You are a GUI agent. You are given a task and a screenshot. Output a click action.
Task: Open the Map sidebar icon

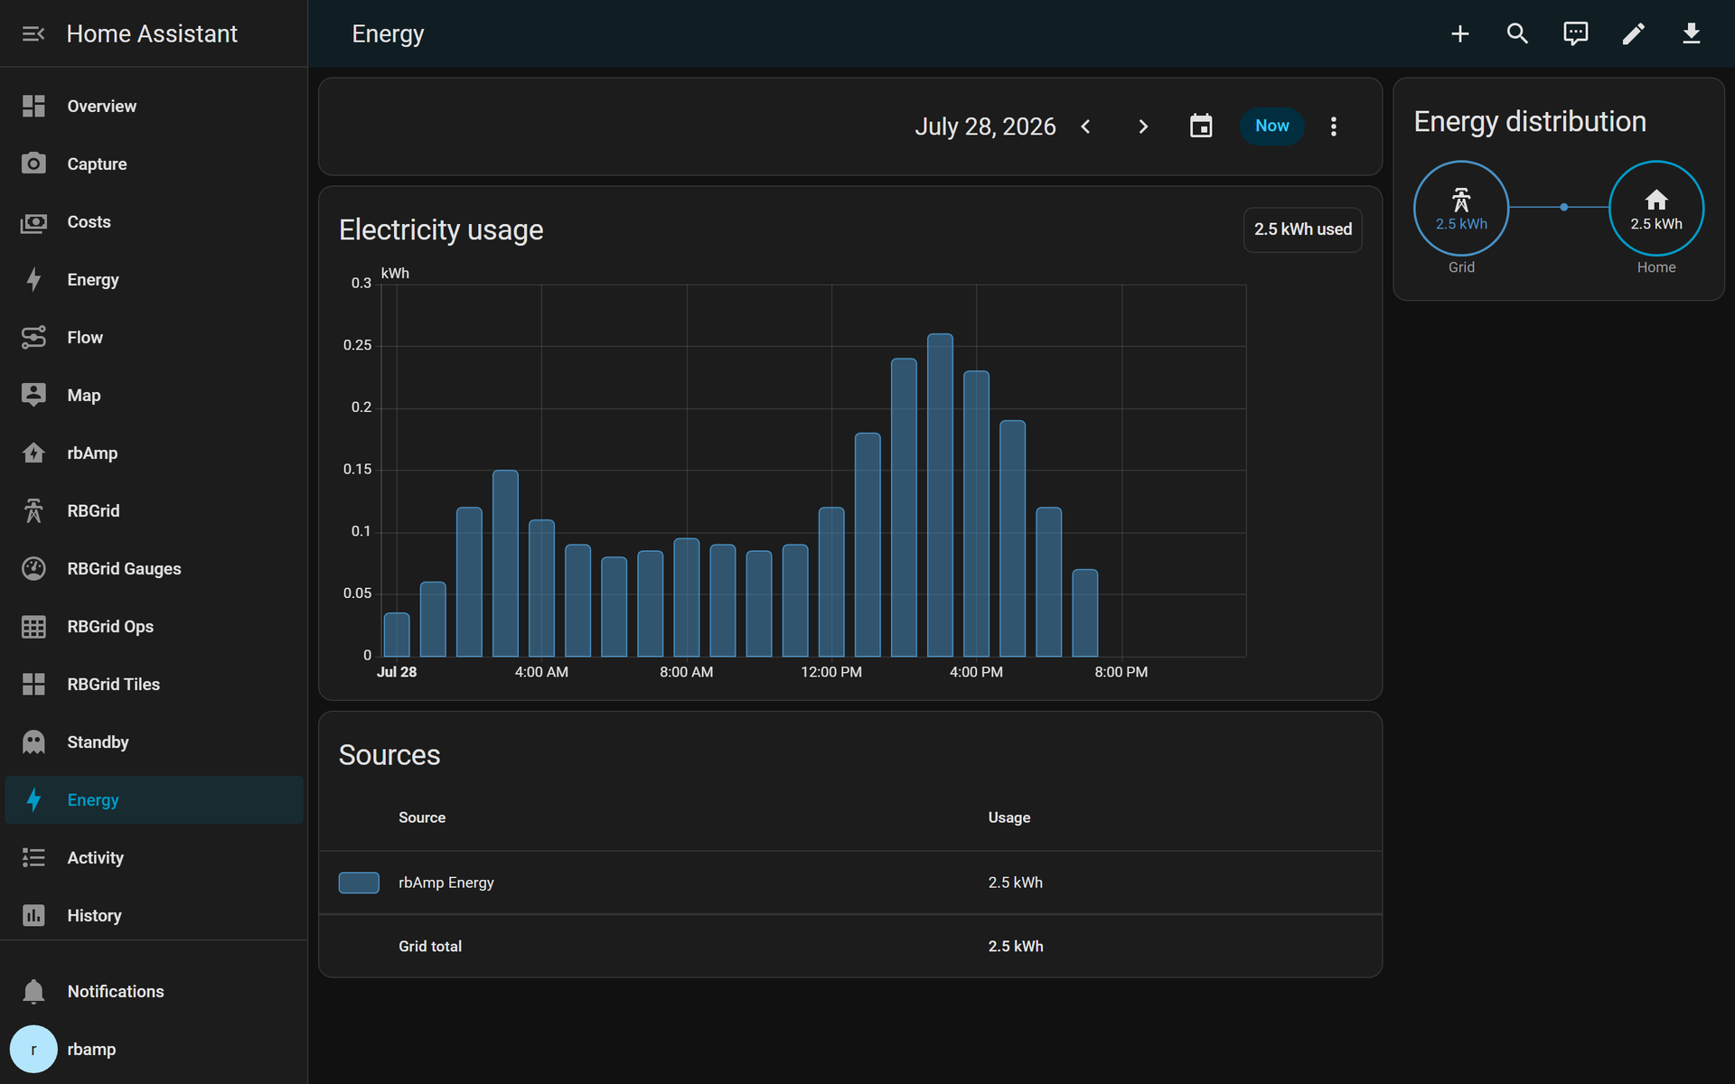tap(33, 395)
